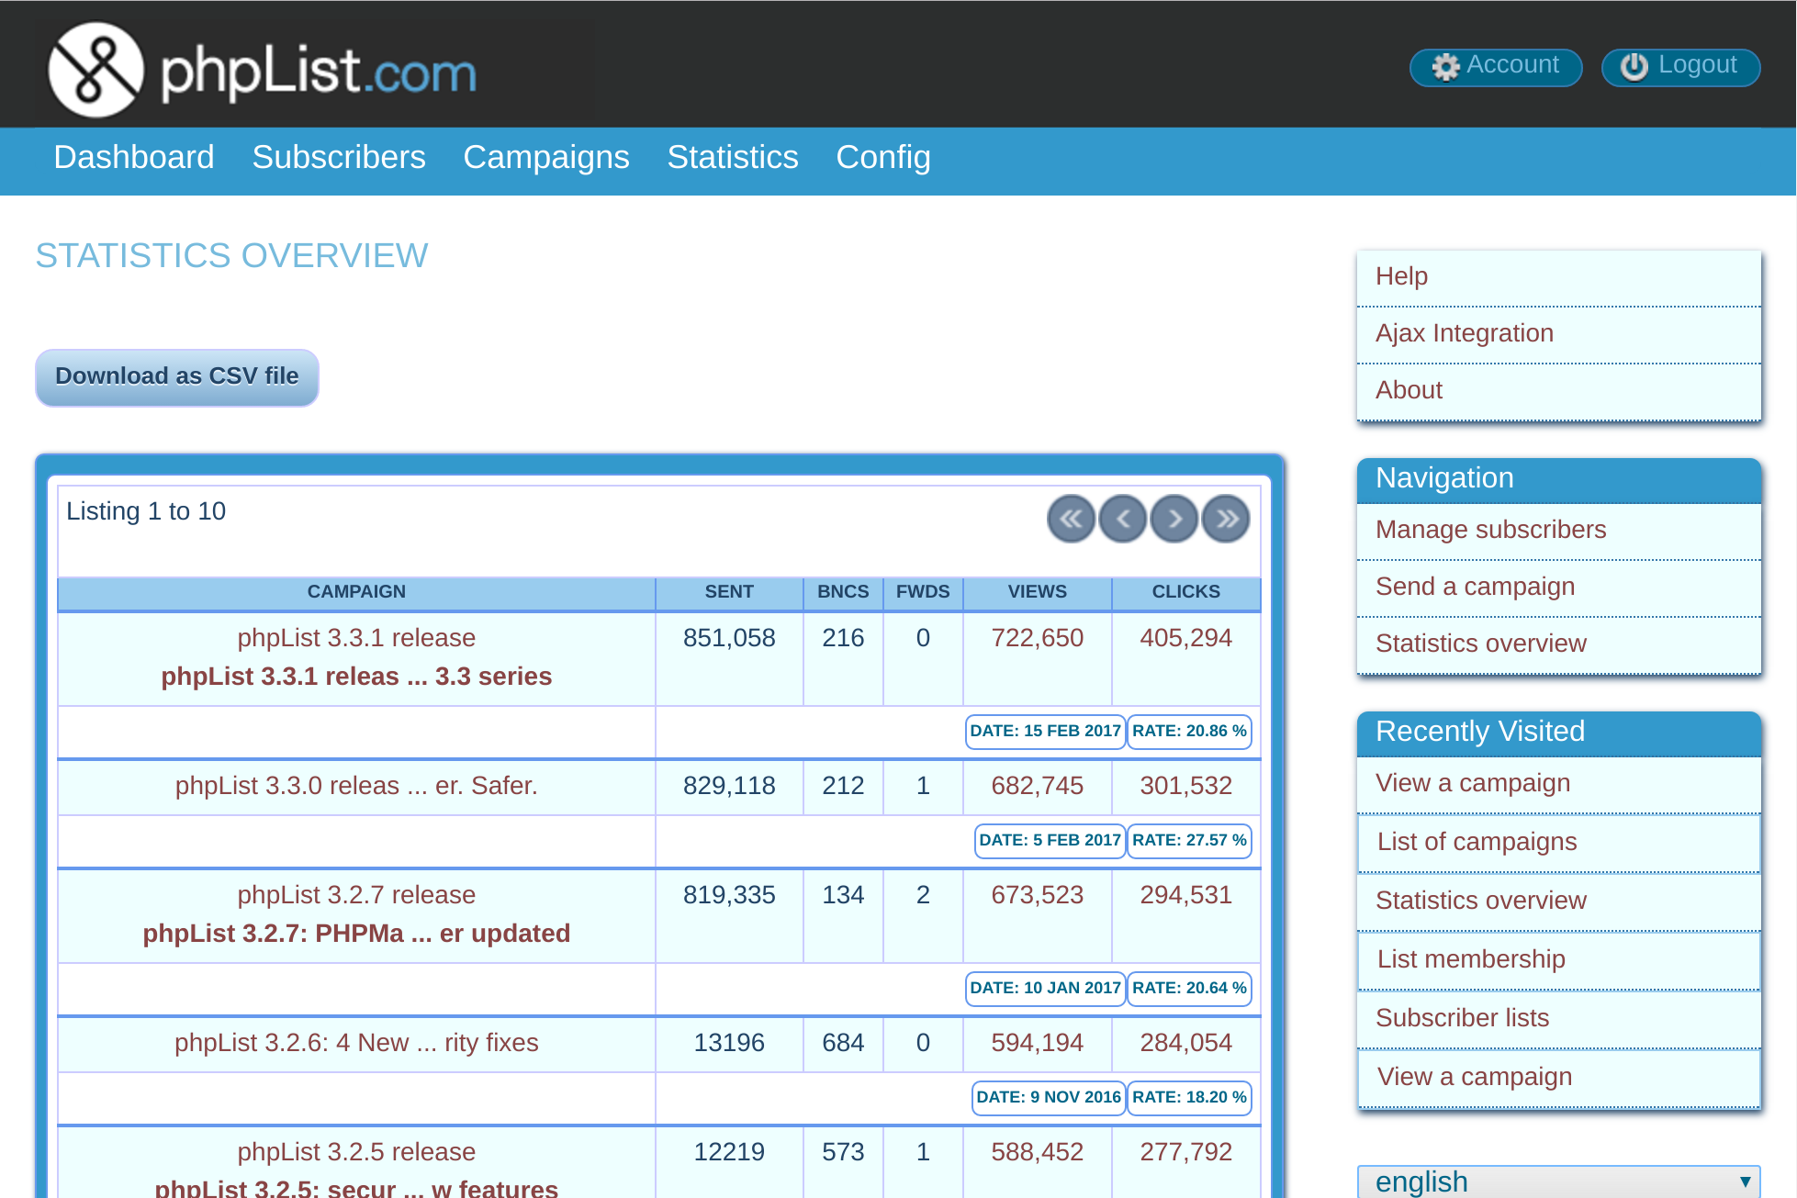Click the DATE: 15 FEB 2017 badge
1797x1198 pixels.
pyautogui.click(x=1045, y=732)
